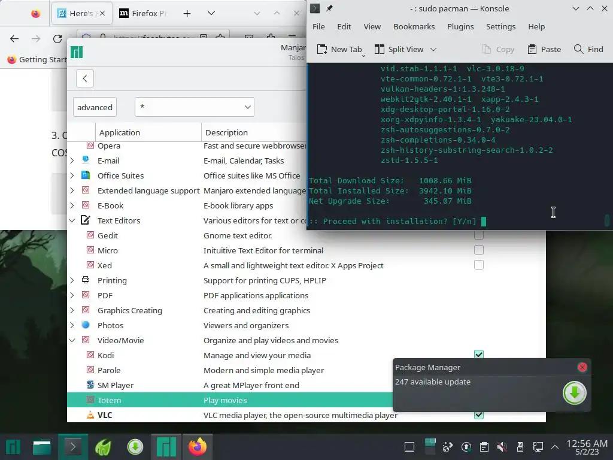Sort by the Description column header
This screenshot has height=460, width=613.
pyautogui.click(x=254, y=132)
